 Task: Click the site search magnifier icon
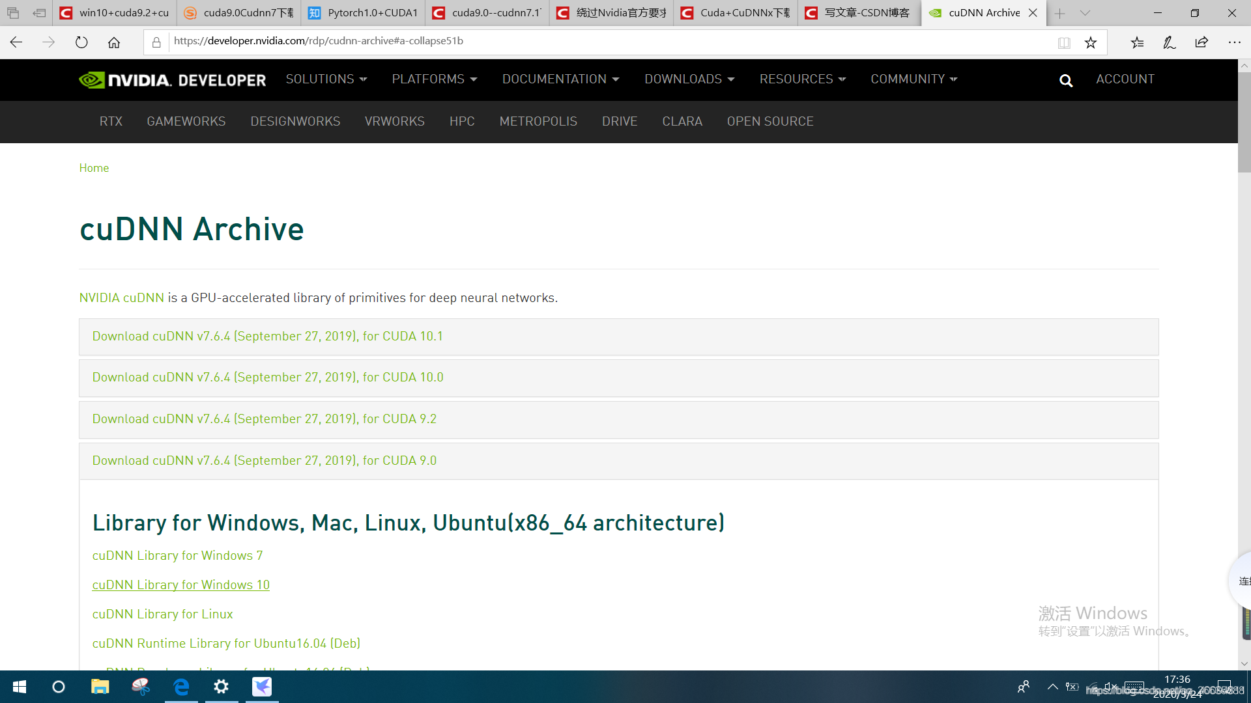pyautogui.click(x=1066, y=80)
